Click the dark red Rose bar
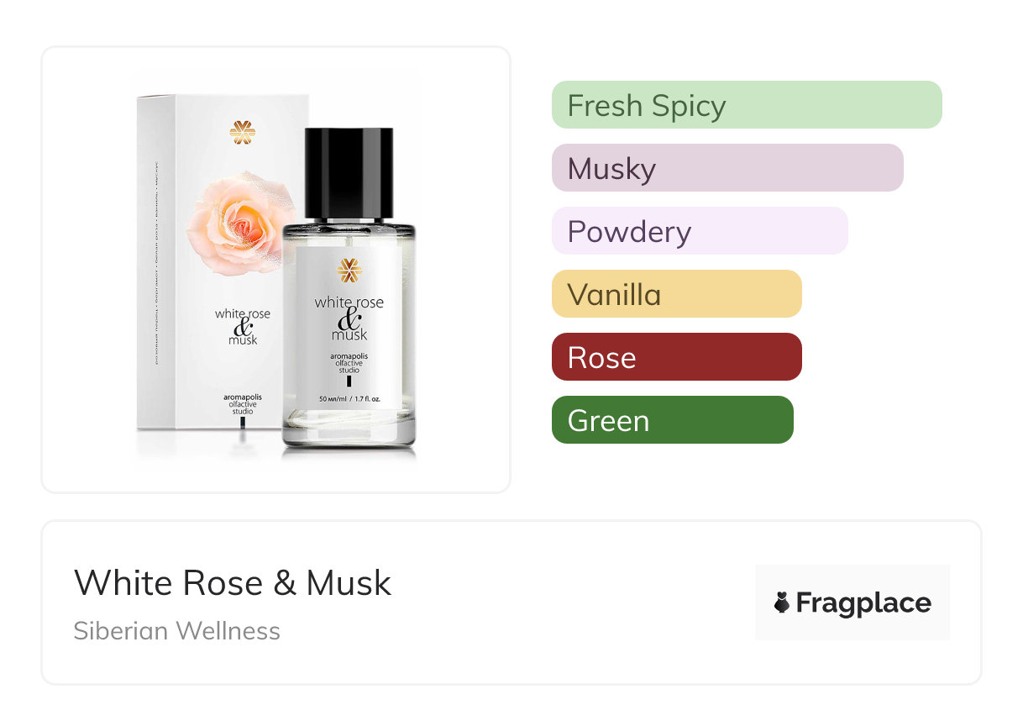Viewport: 1023px width, 726px height. 677,357
